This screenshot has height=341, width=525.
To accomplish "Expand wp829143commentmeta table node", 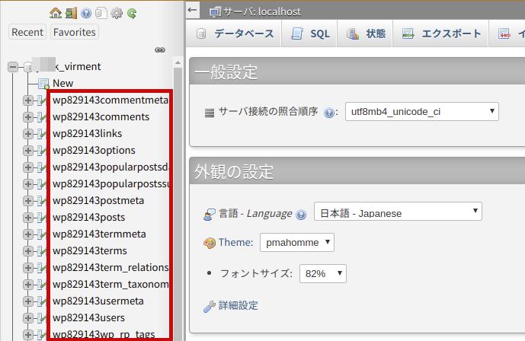I will (x=28, y=100).
